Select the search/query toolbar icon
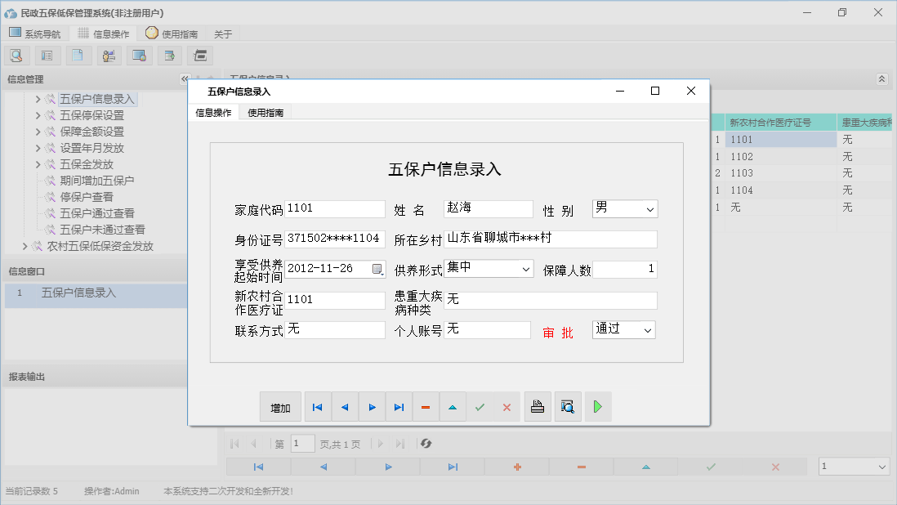The image size is (897, 505). click(x=16, y=55)
